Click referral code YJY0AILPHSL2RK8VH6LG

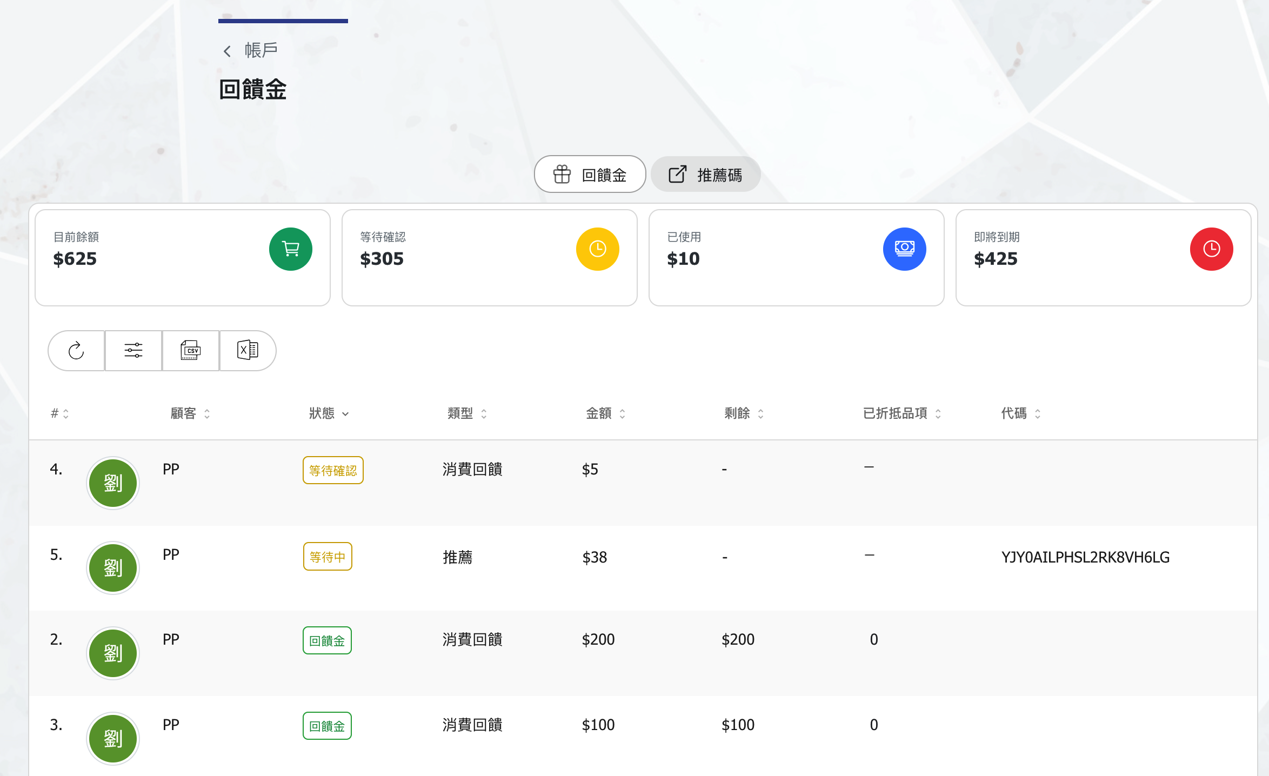click(x=1085, y=557)
